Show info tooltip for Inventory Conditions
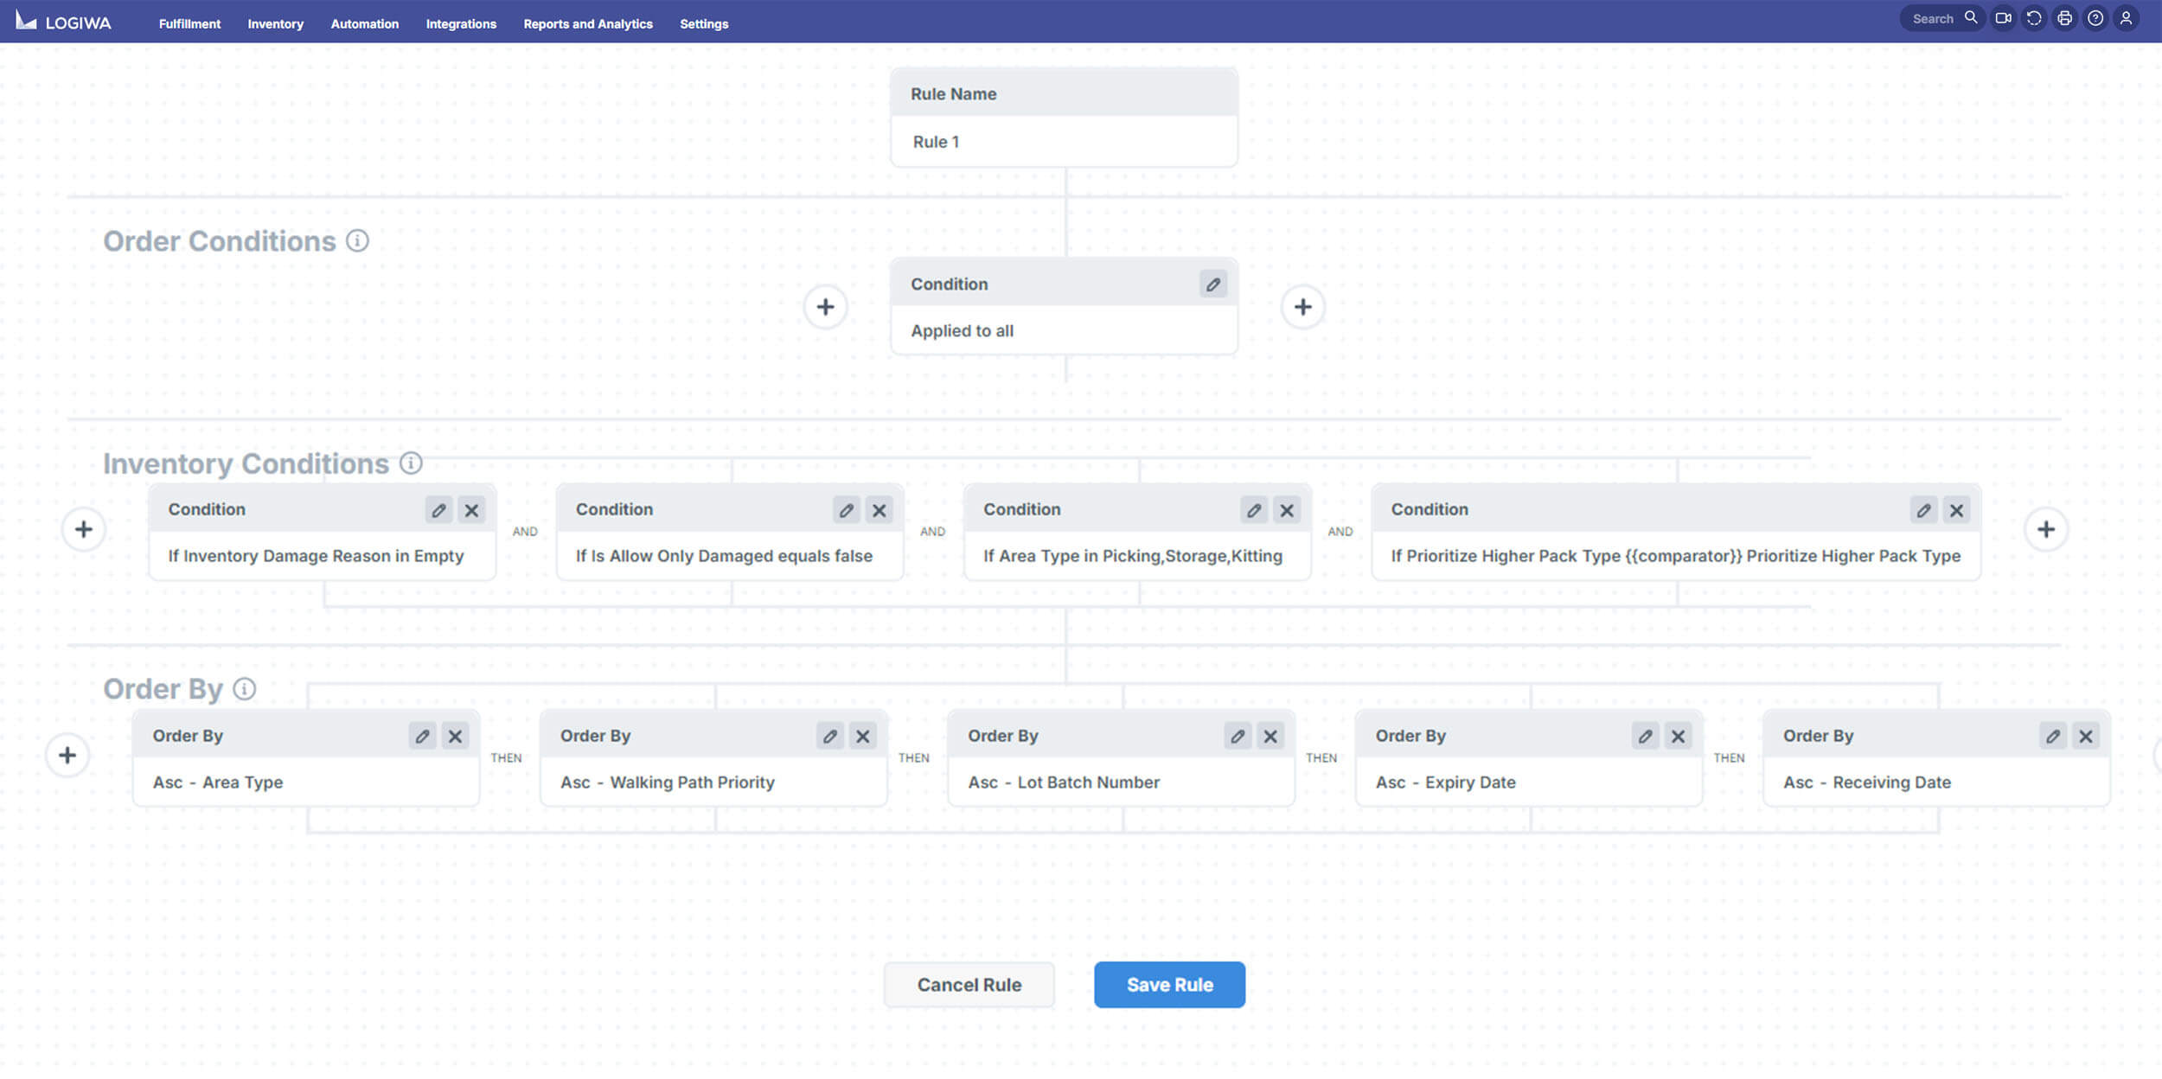Image resolution: width=2162 pixels, height=1079 pixels. [411, 463]
